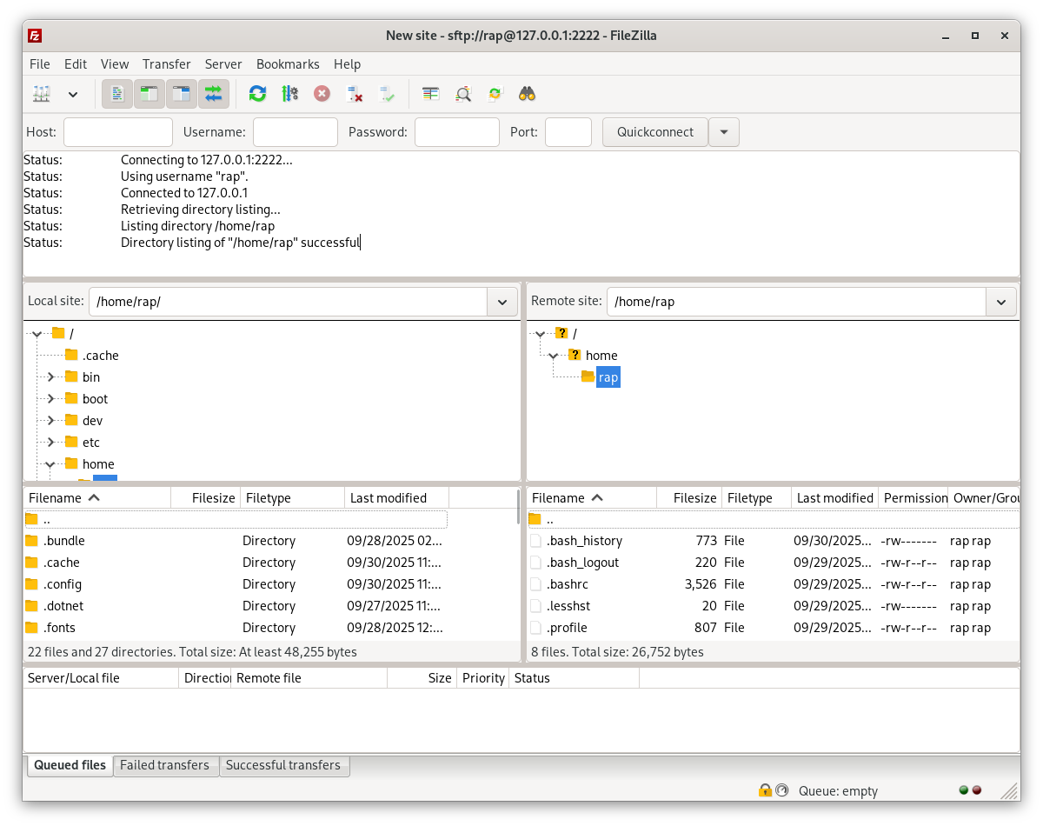1043x826 pixels.
Task: Open the directory listing filters dialog
Action: coord(431,94)
